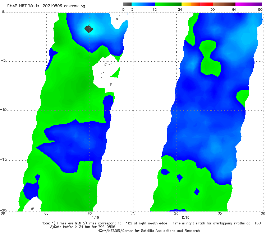
Task: Select the gray segment of the wind color bar
Action: [x=127, y=4]
